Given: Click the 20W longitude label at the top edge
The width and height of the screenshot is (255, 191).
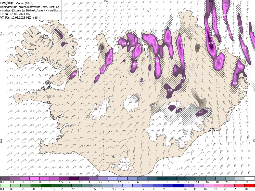Looking at the screenshot, I should click(x=106, y=1).
